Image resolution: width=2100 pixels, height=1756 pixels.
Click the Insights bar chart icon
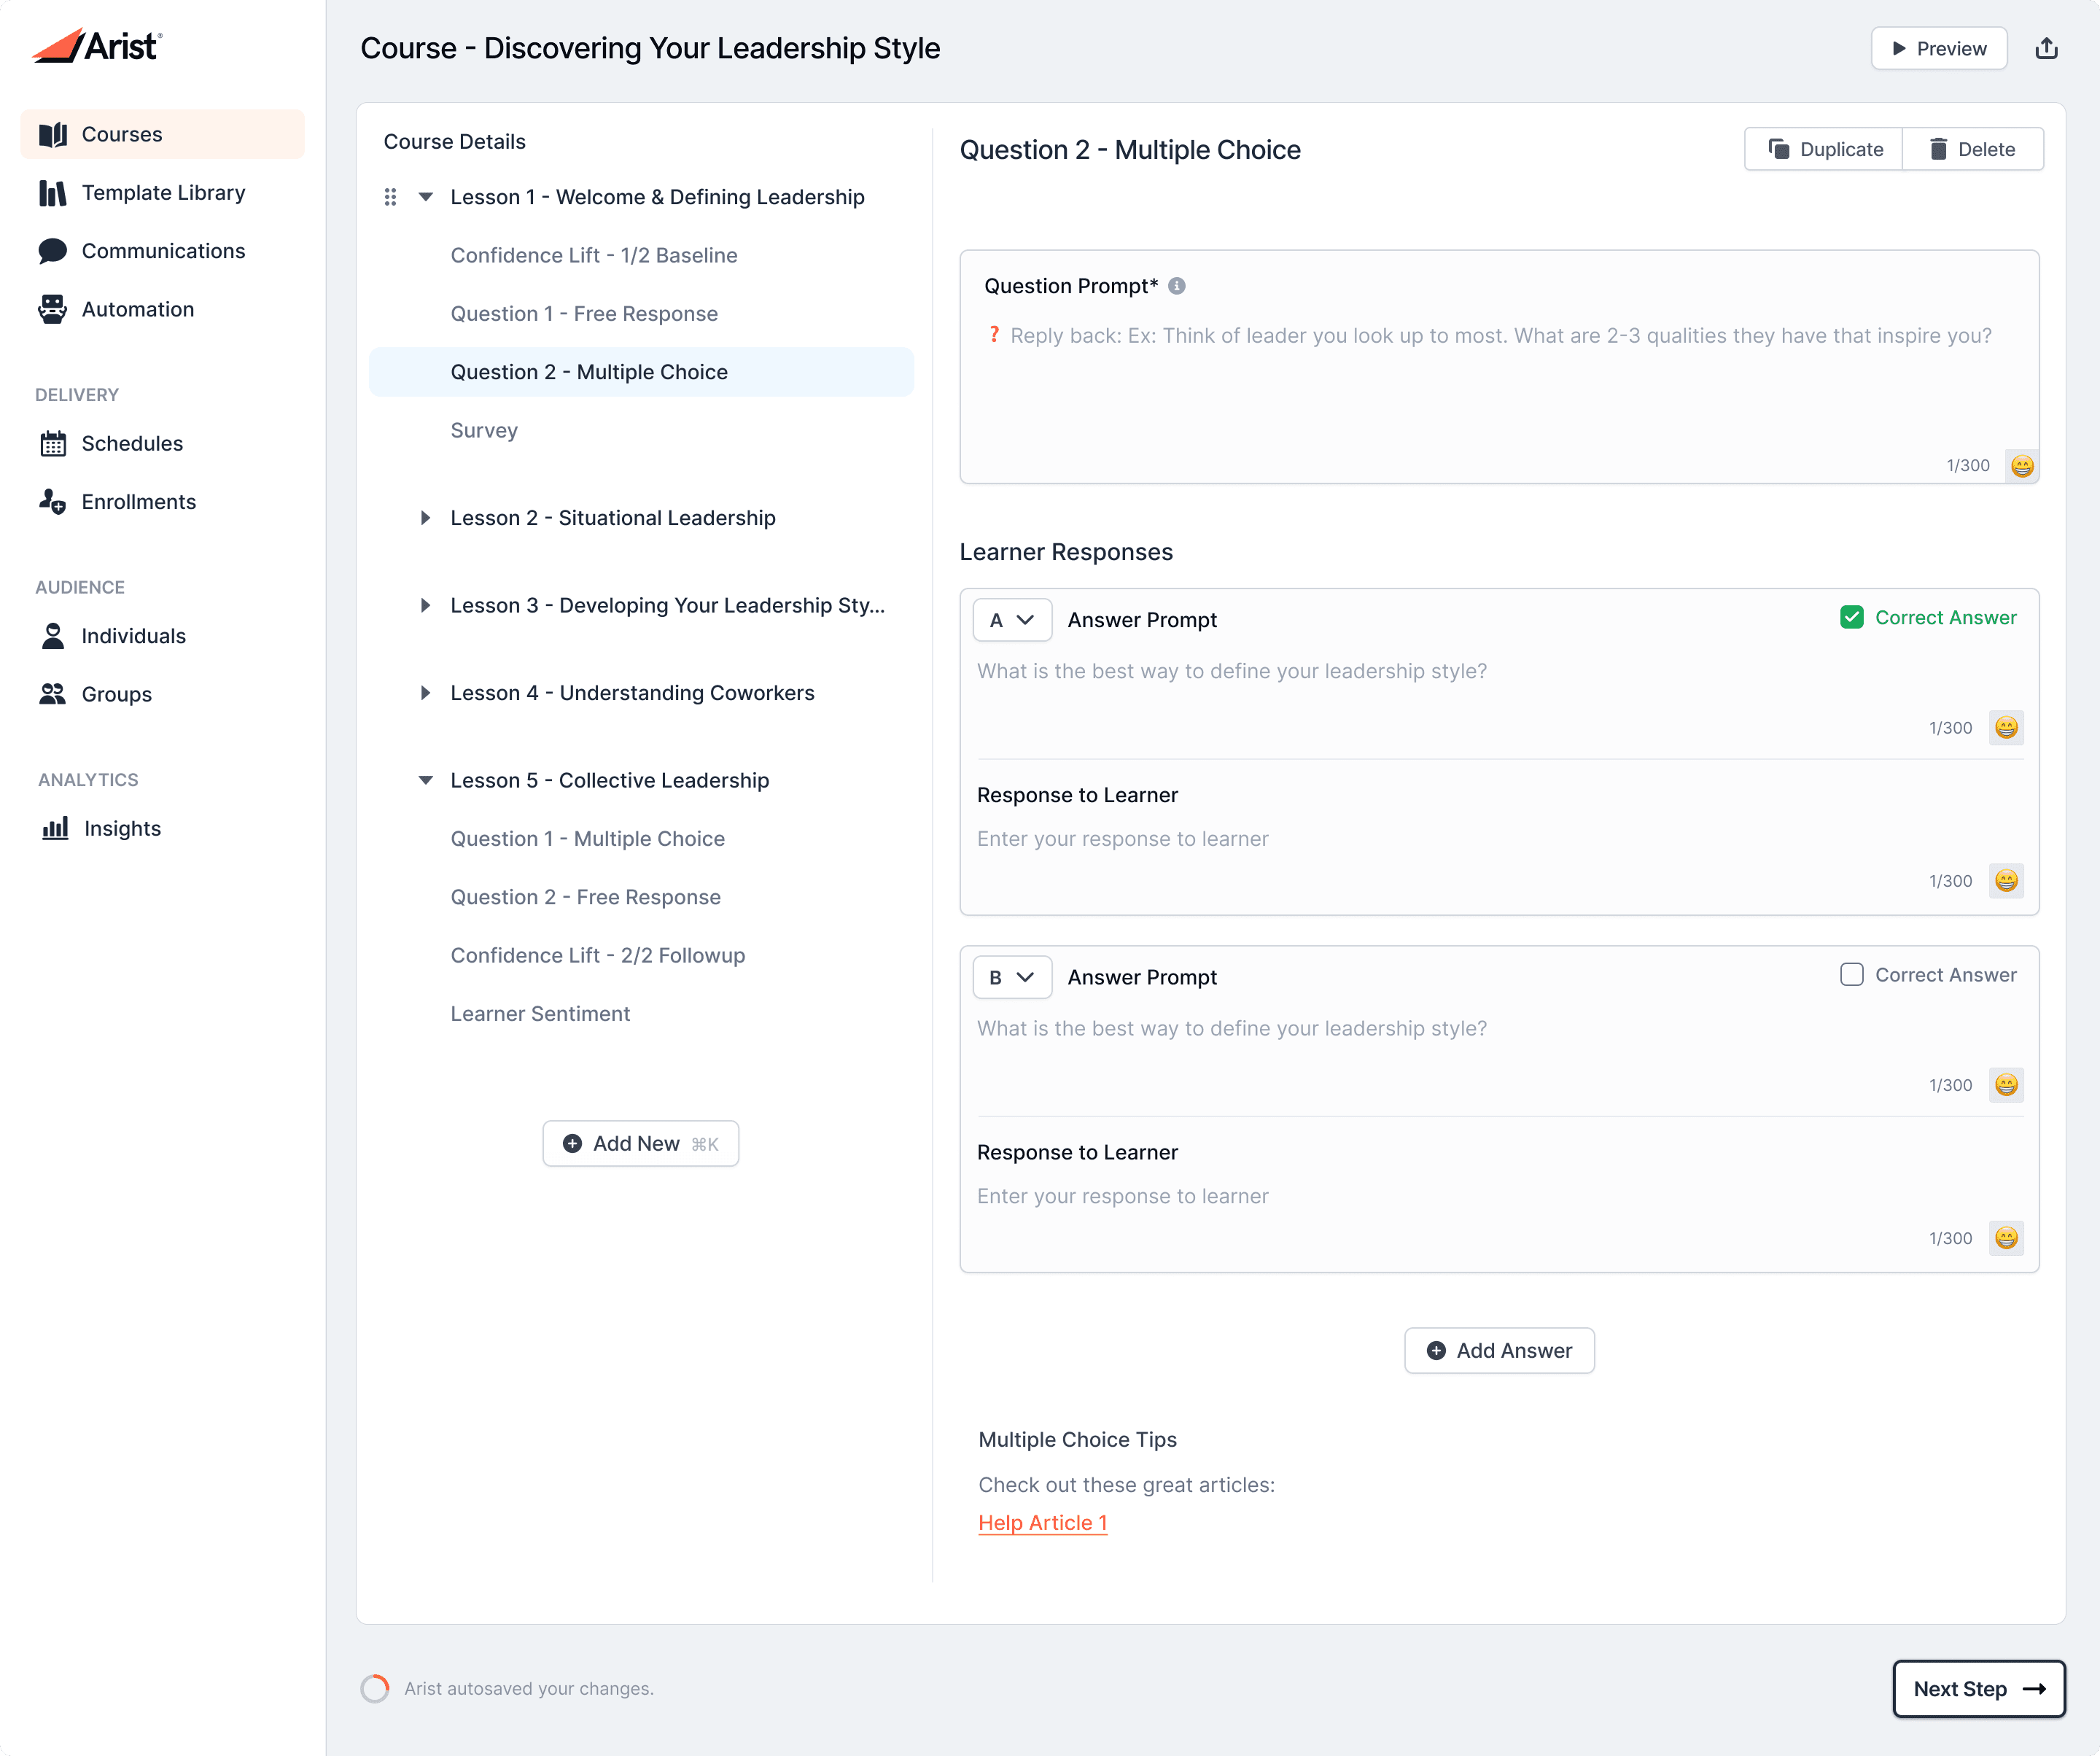click(55, 828)
